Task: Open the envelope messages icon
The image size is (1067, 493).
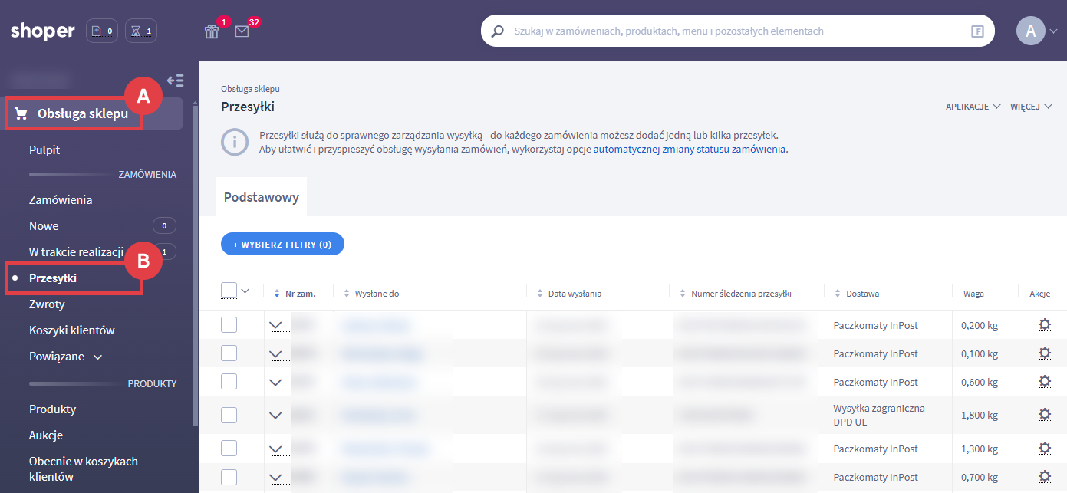Action: click(242, 31)
